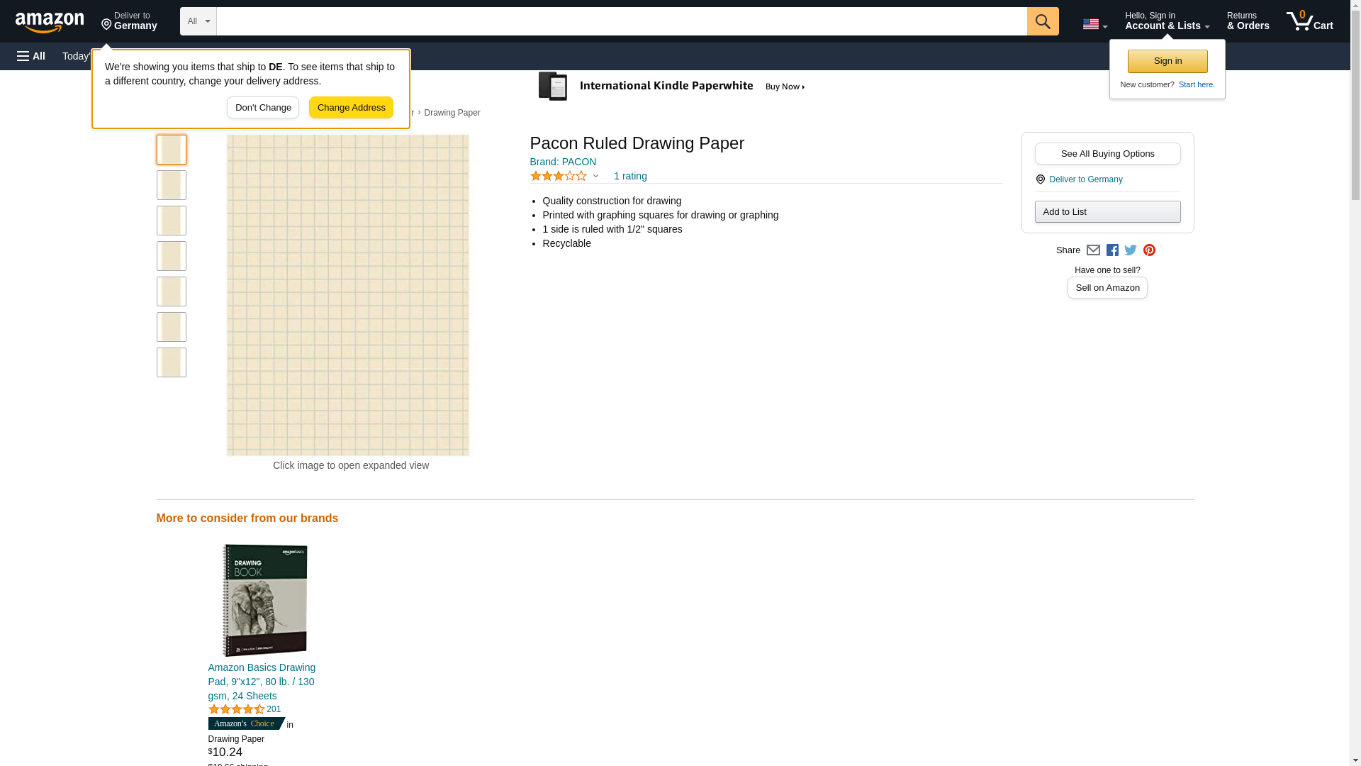Click the Change Address button
Image resolution: width=1361 pixels, height=766 pixels.
coord(351,108)
